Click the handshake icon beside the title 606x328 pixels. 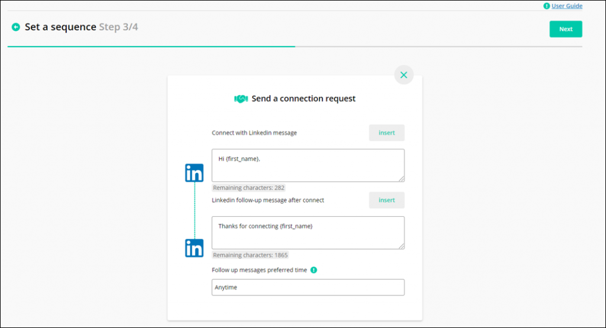241,99
